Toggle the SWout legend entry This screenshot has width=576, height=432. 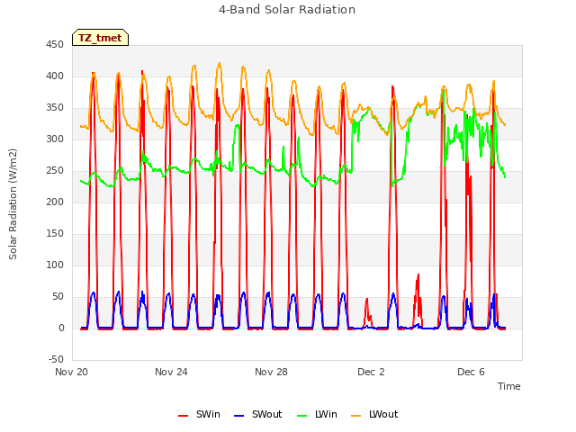[x=258, y=414]
